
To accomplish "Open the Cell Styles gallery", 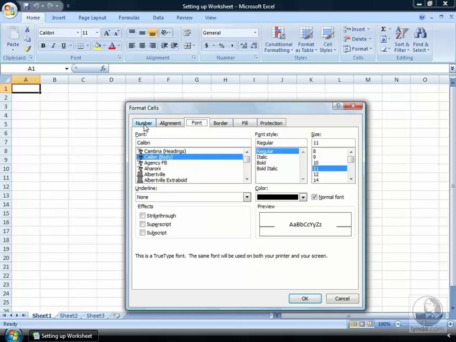I will pyautogui.click(x=328, y=40).
